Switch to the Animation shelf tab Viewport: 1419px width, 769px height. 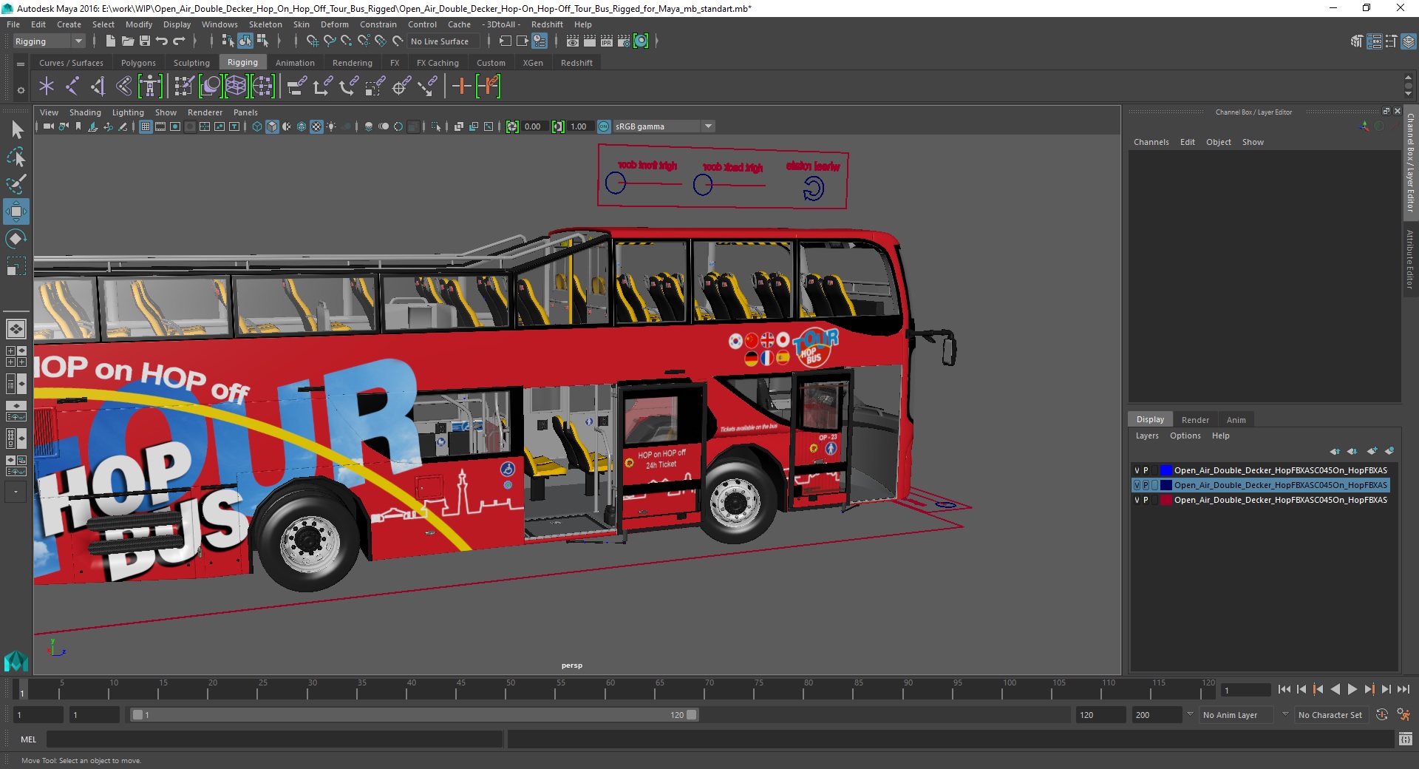point(295,63)
